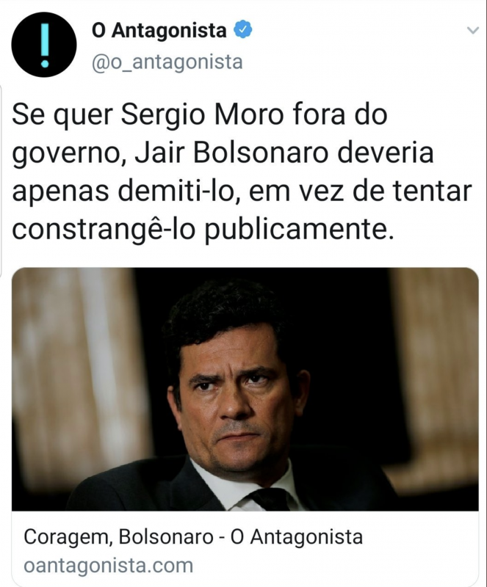Click the words 'Sergio Moro' in the tweet
The height and width of the screenshot is (587, 487).
coord(202,115)
